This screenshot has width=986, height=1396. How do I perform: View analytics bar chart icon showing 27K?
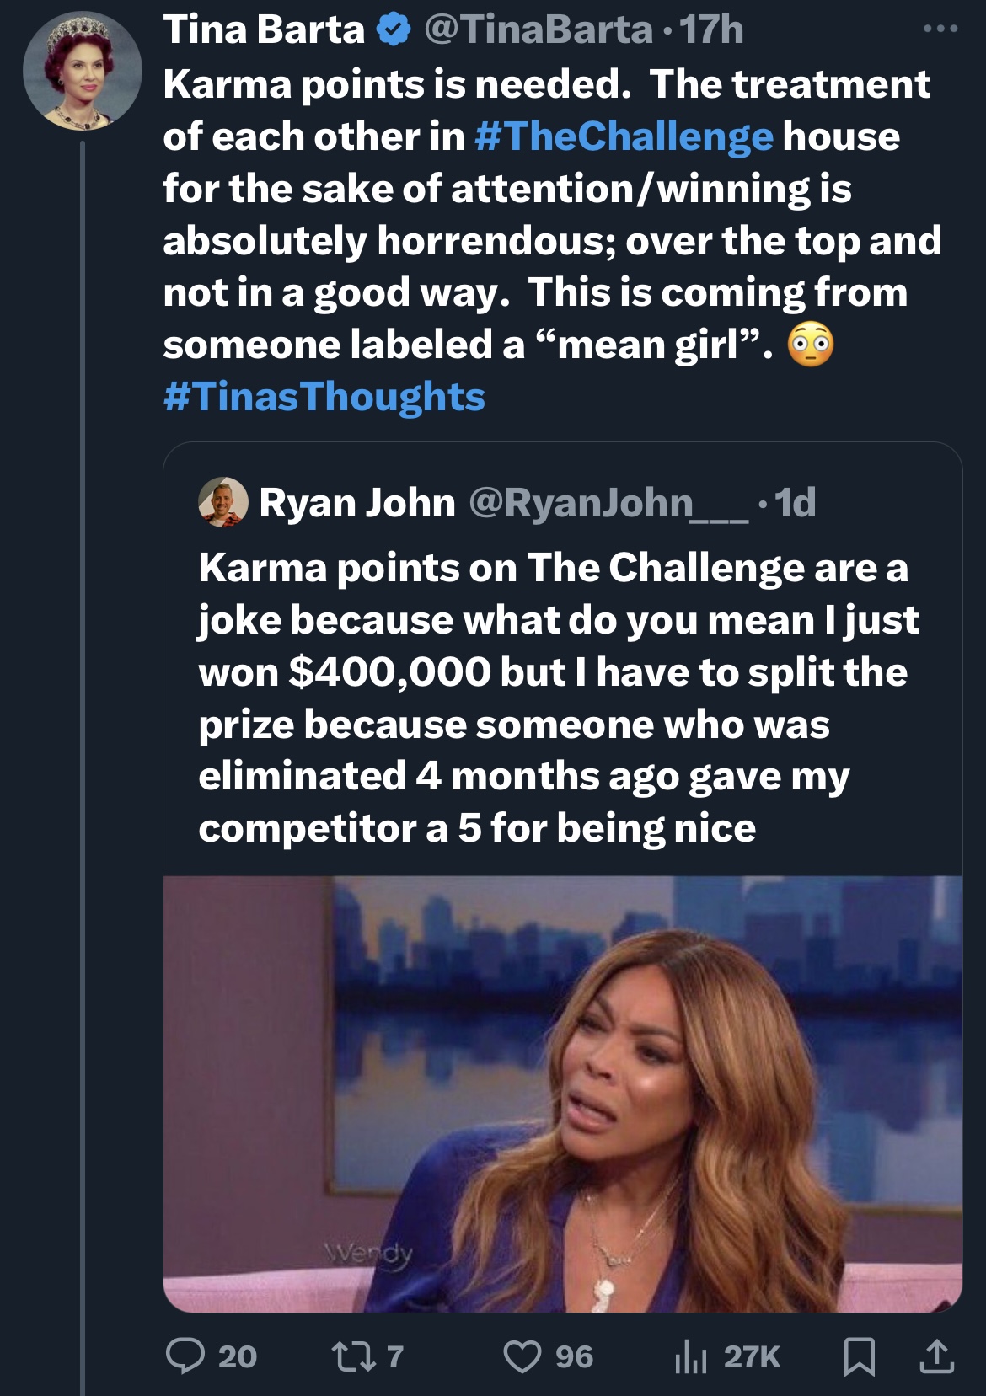[690, 1356]
